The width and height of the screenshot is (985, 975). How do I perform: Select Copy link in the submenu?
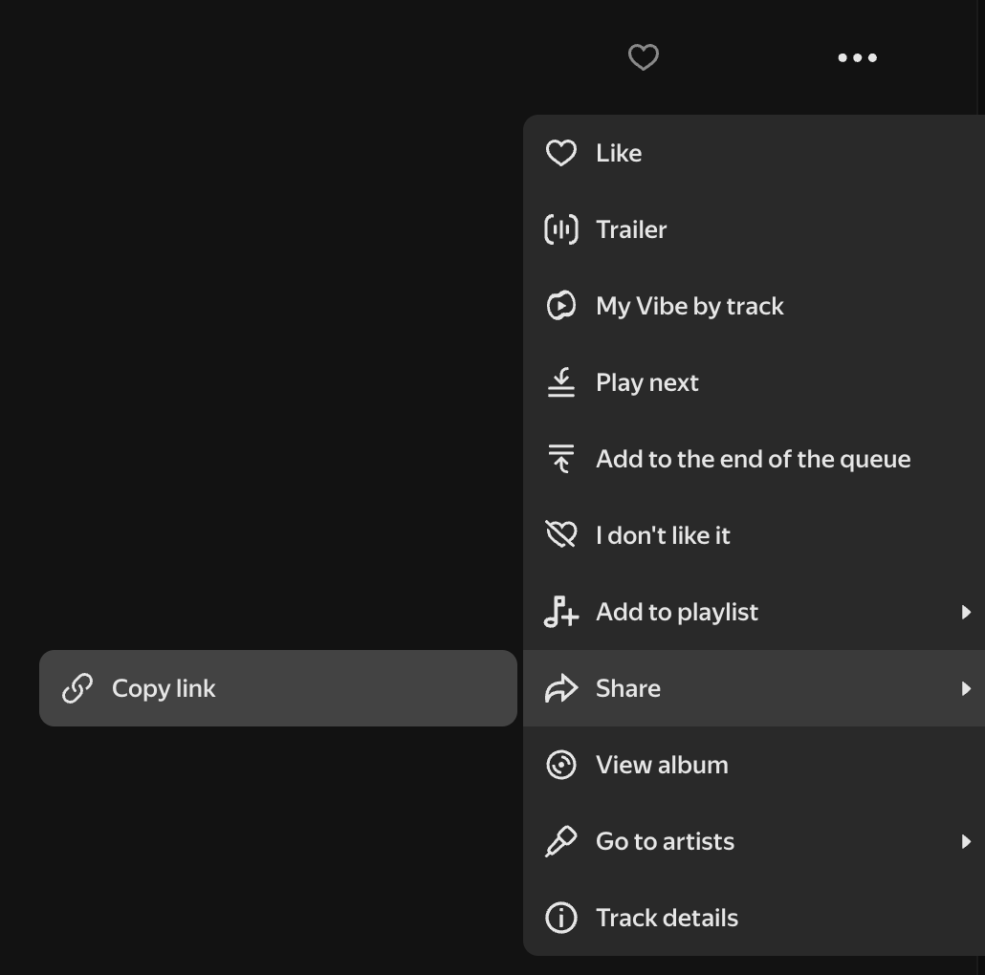point(278,689)
